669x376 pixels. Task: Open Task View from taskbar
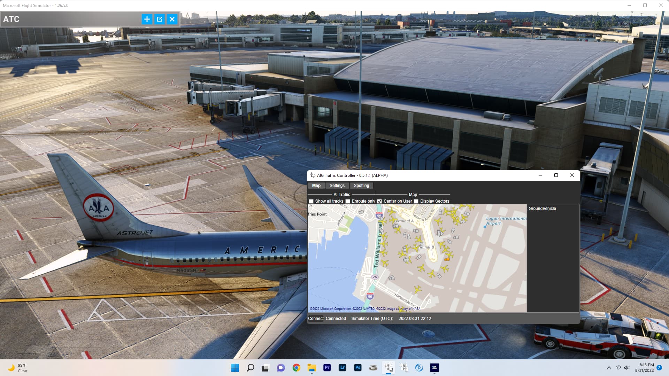click(266, 368)
